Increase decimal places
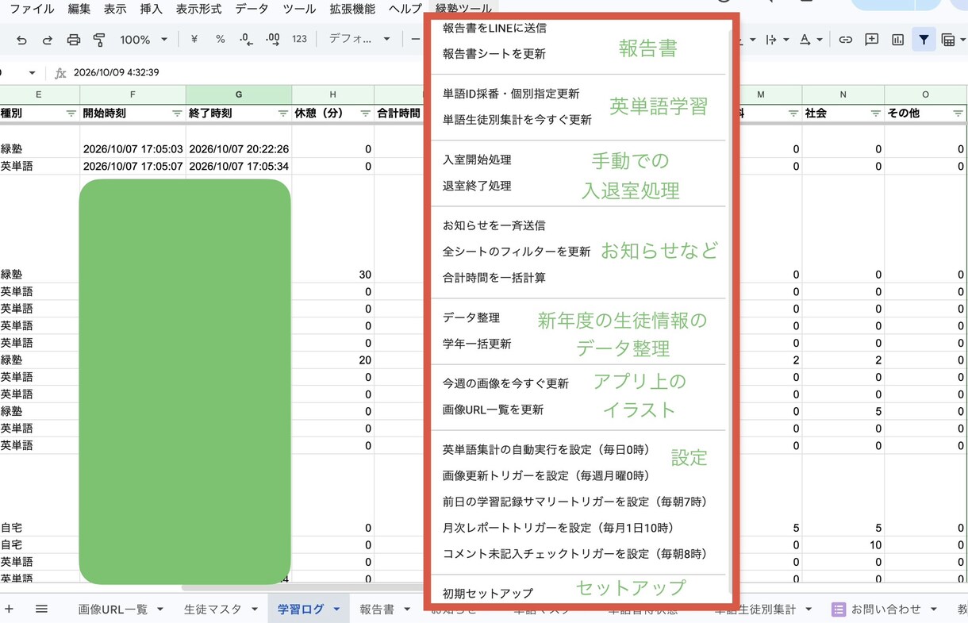This screenshot has width=968, height=623. click(273, 40)
